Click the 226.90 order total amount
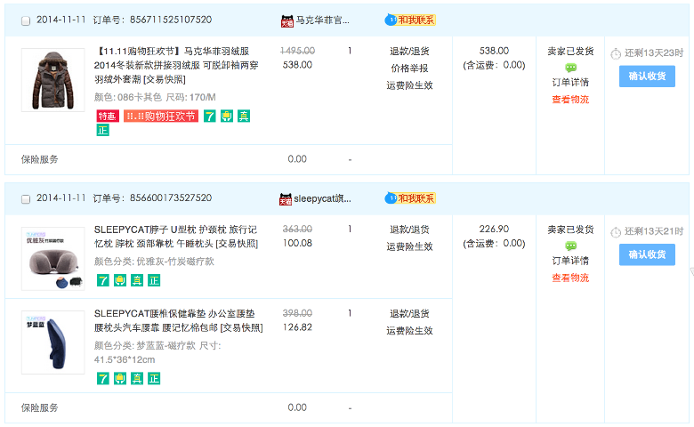Image resolution: width=694 pixels, height=427 pixels. [x=494, y=229]
